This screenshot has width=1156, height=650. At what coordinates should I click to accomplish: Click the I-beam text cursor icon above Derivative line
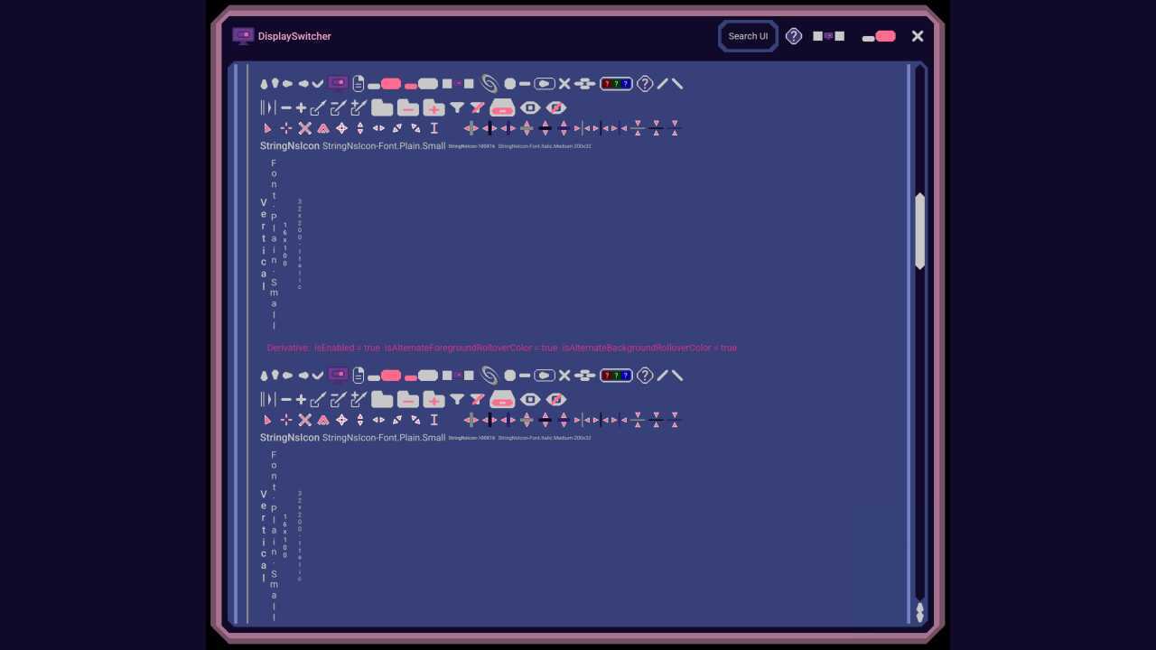coord(433,128)
